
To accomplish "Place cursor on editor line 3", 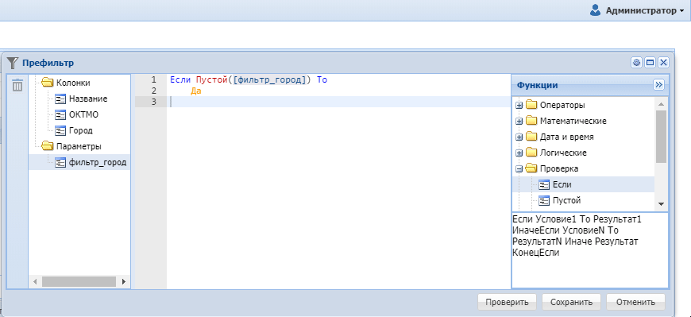I will coord(338,102).
